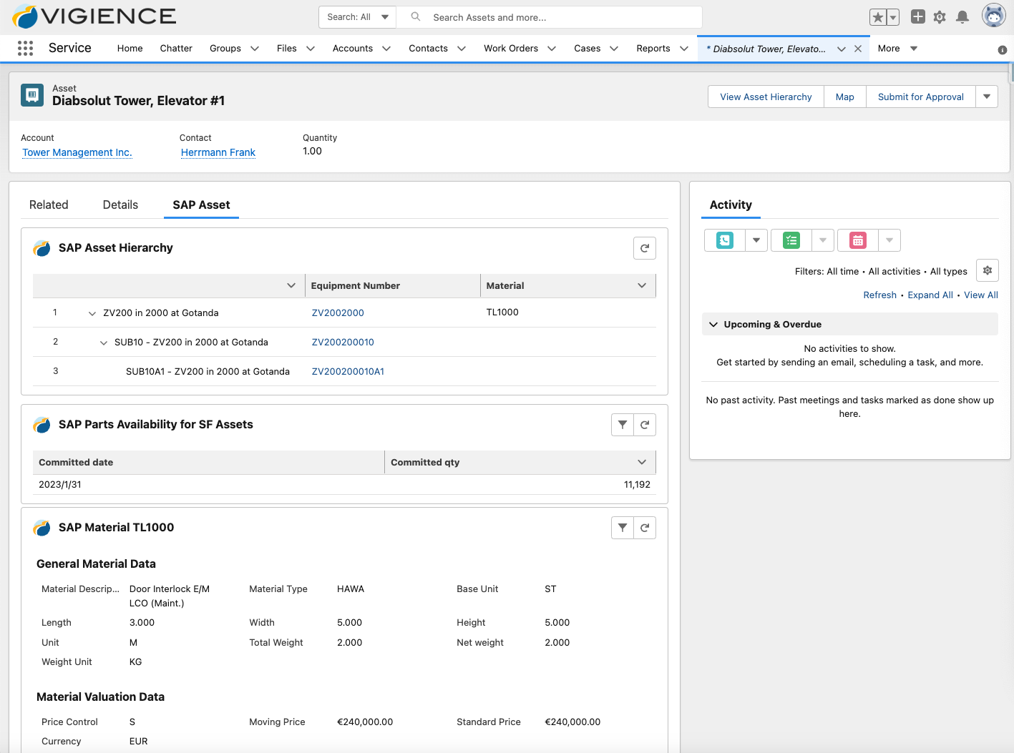Open the favorites list dropdown arrow

click(893, 17)
